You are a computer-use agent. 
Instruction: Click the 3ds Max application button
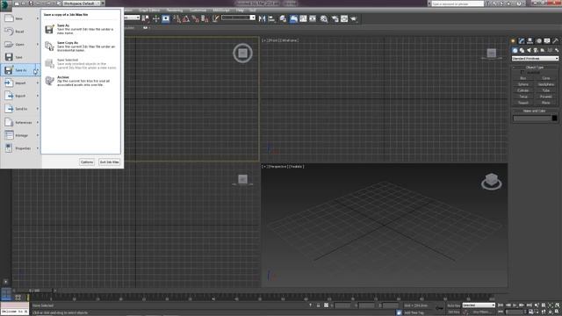tap(6, 5)
